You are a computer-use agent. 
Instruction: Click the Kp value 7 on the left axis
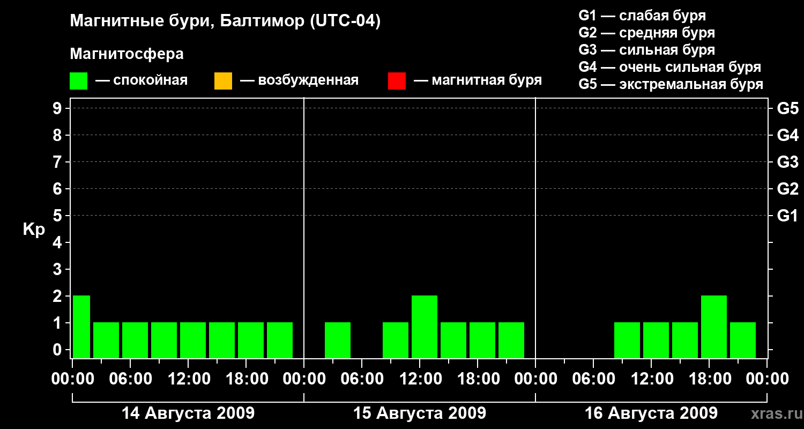pos(58,162)
